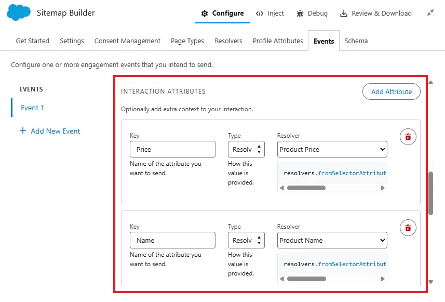This screenshot has height=302, width=445.
Task: Delete the Name attribute with trash icon
Action: 408,228
